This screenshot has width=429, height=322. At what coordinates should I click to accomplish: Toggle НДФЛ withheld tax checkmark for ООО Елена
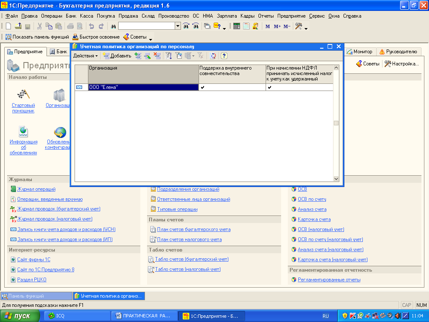point(269,87)
